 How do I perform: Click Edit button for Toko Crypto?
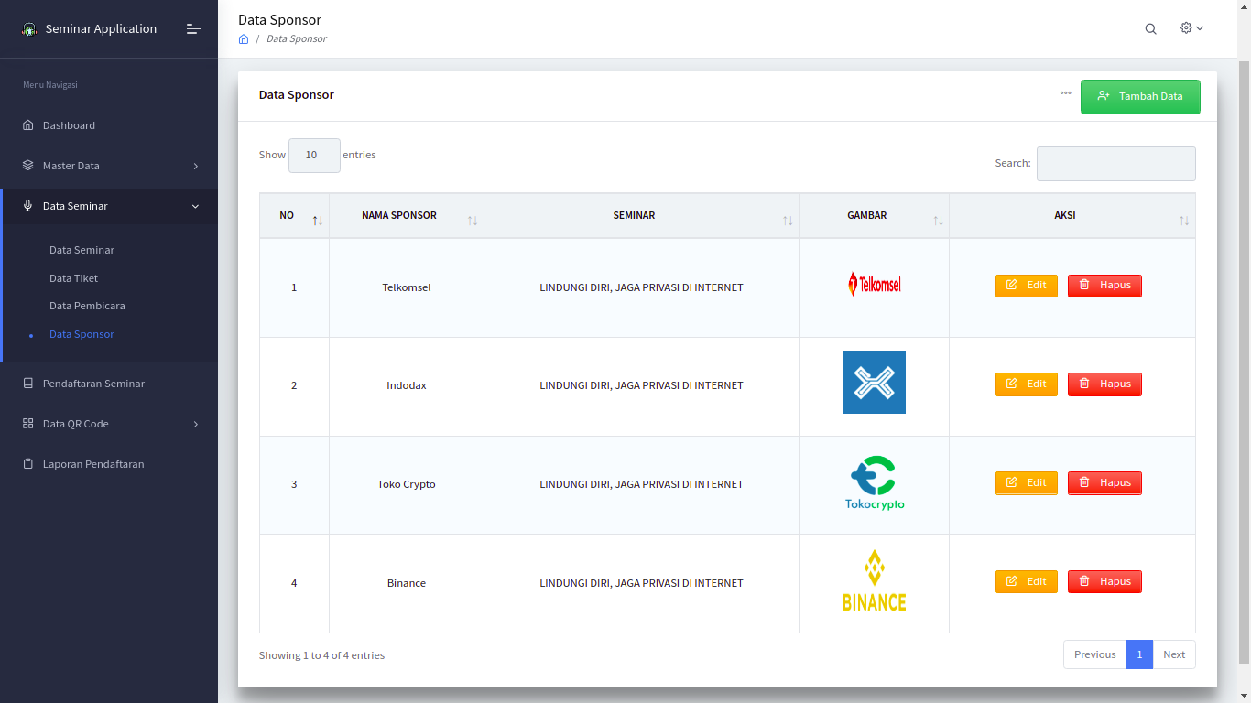(1026, 483)
